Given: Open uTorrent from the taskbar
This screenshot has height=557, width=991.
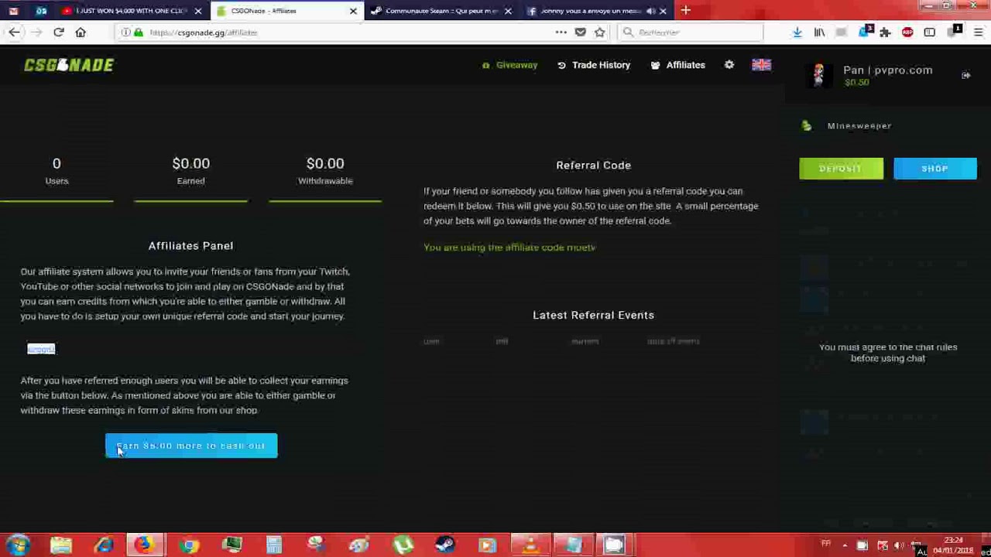Looking at the screenshot, I should [x=403, y=545].
